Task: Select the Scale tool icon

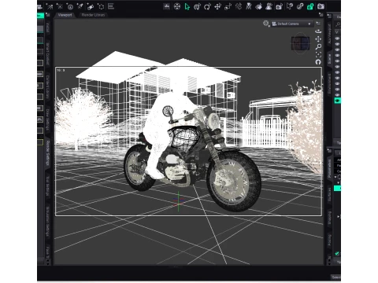Action: coord(228,6)
